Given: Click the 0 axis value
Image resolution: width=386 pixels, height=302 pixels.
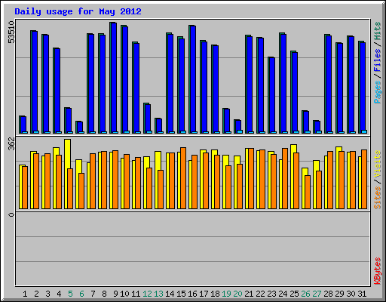Looking at the screenshot, I should click(11, 214).
